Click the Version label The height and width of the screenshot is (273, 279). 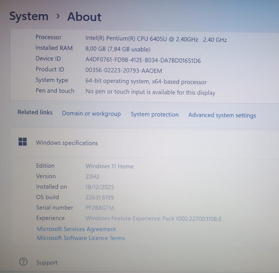point(46,176)
